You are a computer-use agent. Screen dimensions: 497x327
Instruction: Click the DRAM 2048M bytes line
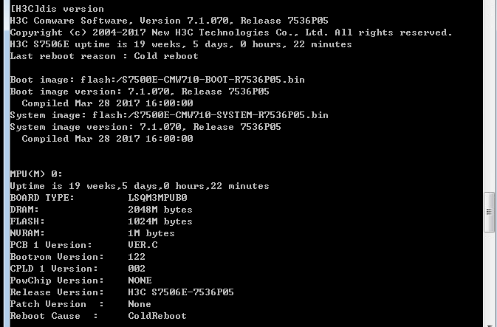[101, 210]
